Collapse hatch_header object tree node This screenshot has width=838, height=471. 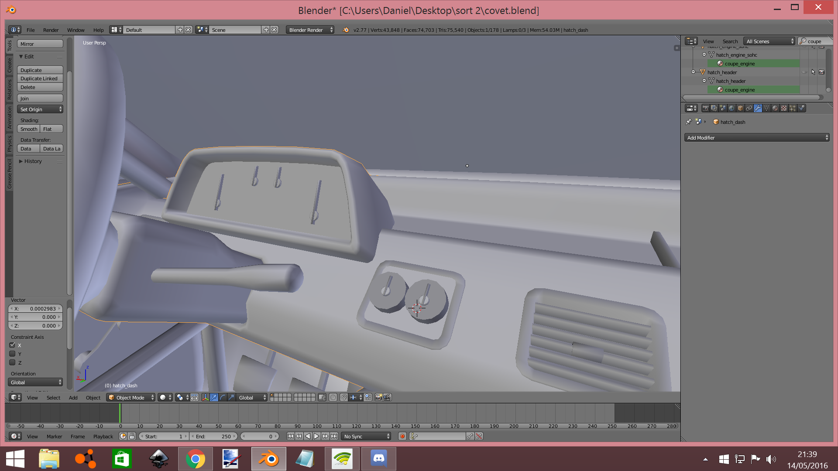click(x=693, y=72)
